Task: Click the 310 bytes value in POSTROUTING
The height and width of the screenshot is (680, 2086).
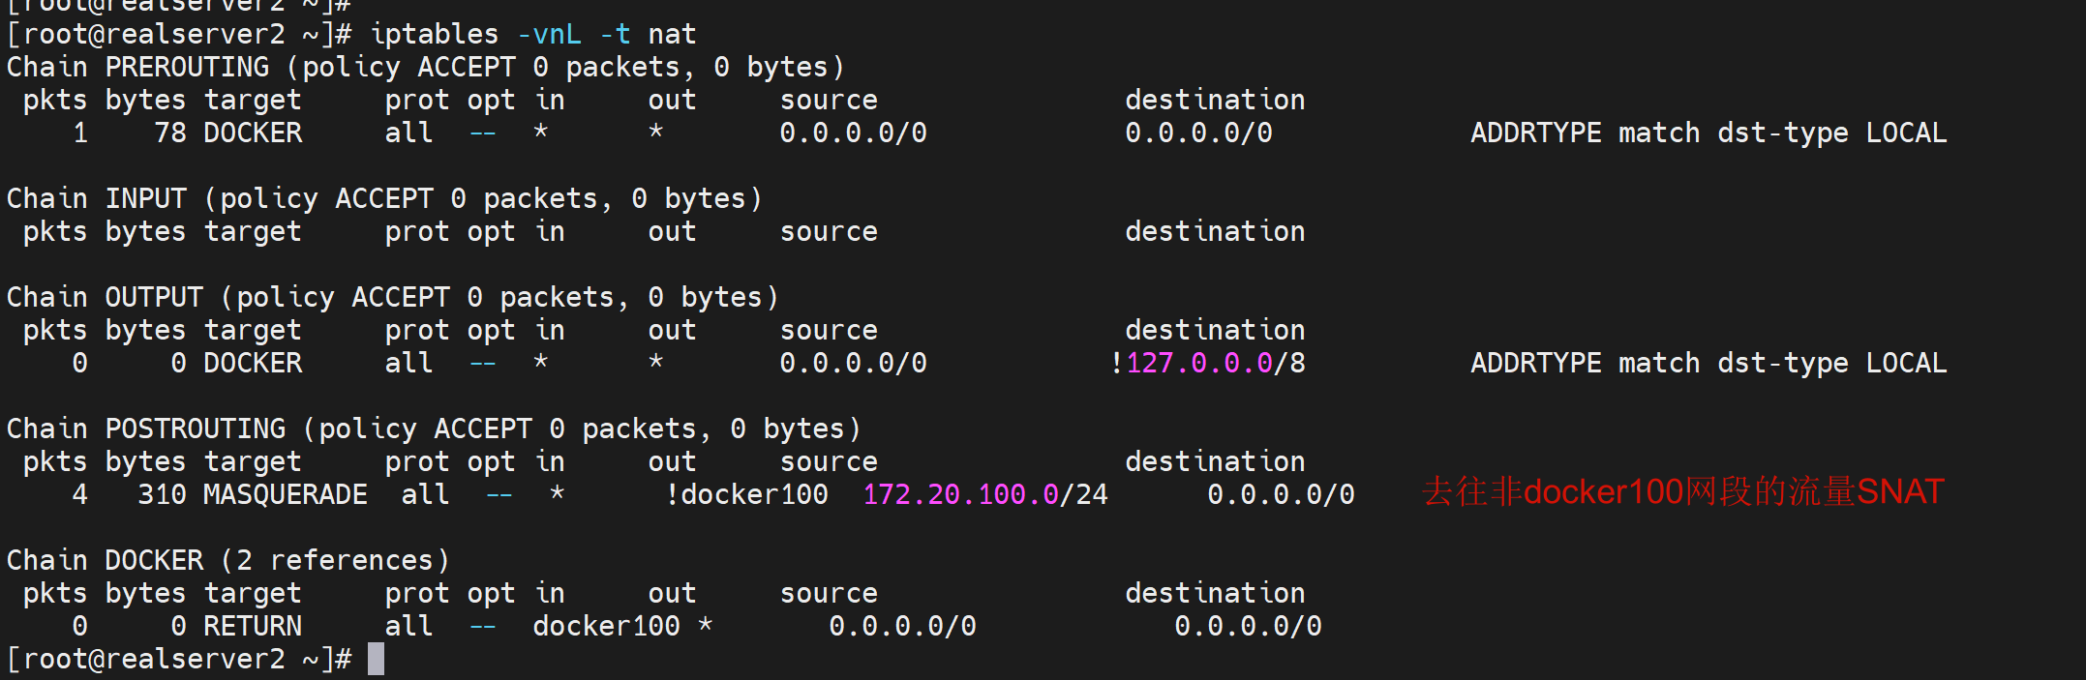Action: (x=162, y=495)
